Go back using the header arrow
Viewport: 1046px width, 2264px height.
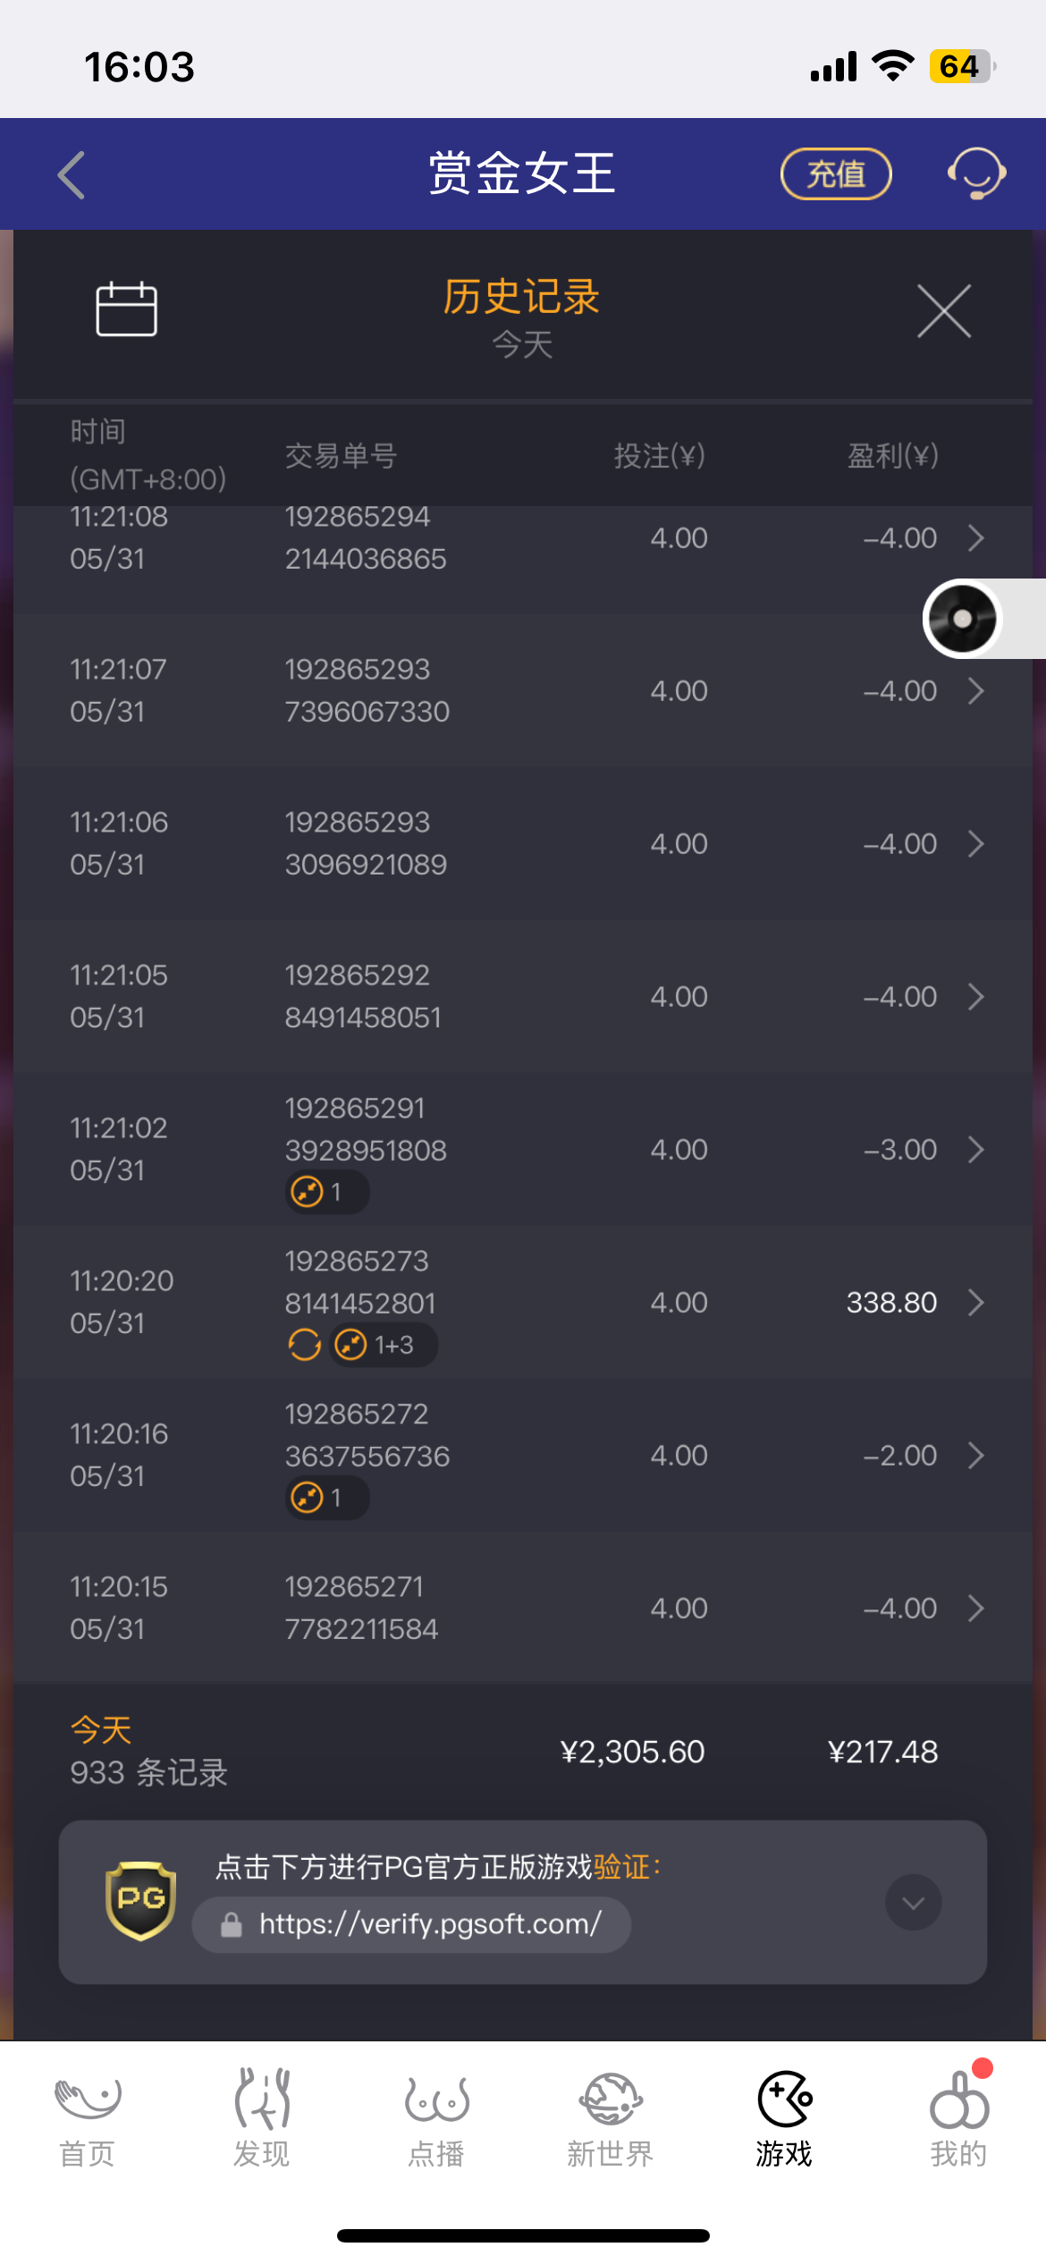click(x=72, y=174)
